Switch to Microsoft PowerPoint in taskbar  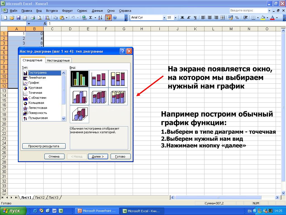(97, 211)
